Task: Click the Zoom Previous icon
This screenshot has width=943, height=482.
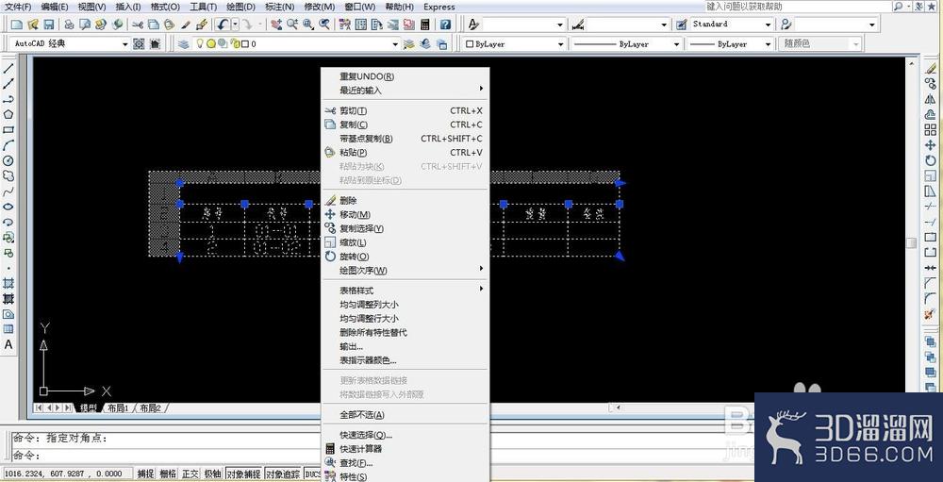Action: (324, 25)
